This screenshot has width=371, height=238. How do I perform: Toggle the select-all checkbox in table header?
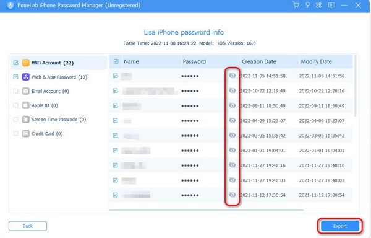click(x=116, y=61)
